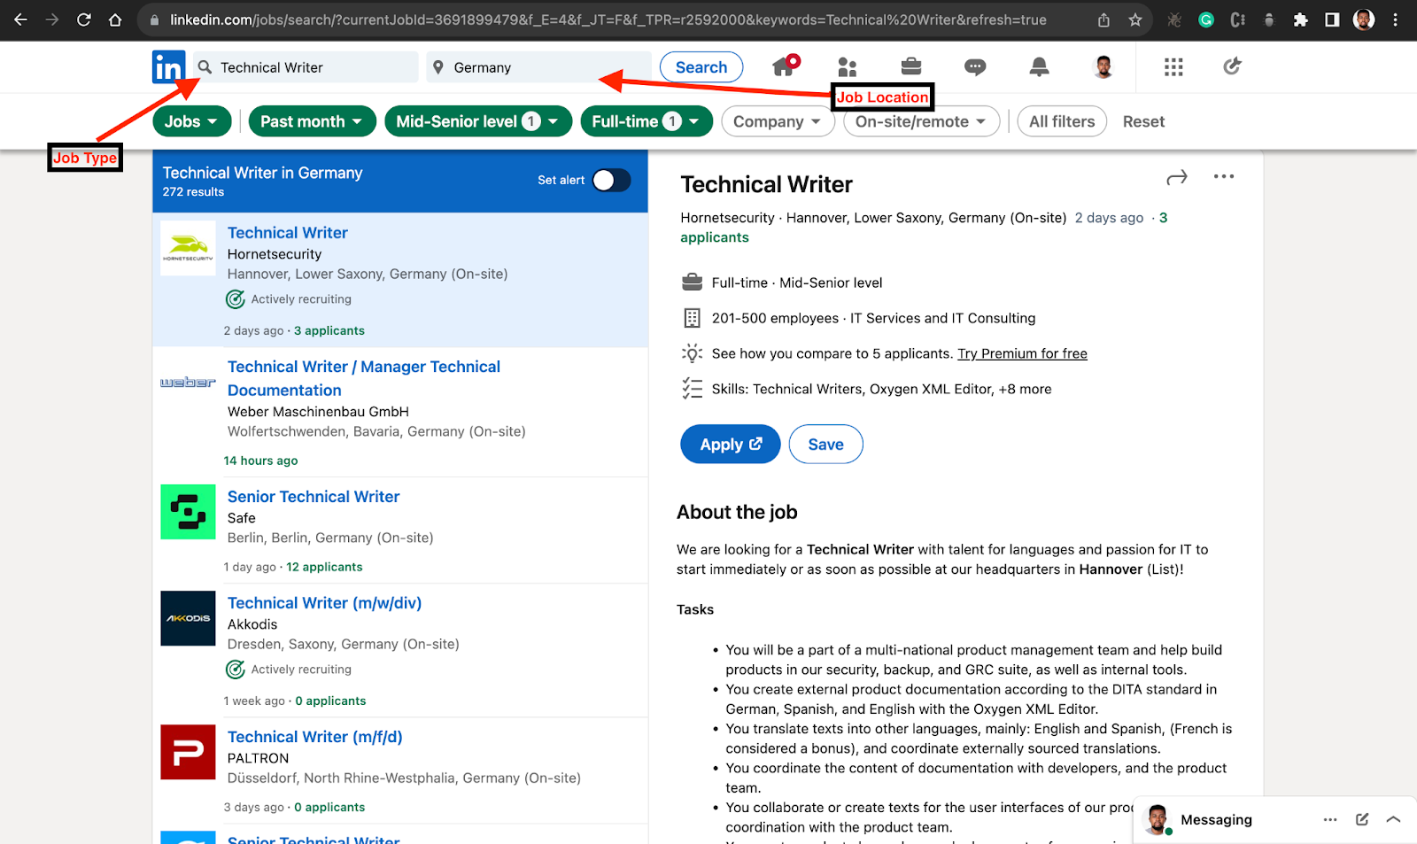Click the Apply button

[x=731, y=445]
